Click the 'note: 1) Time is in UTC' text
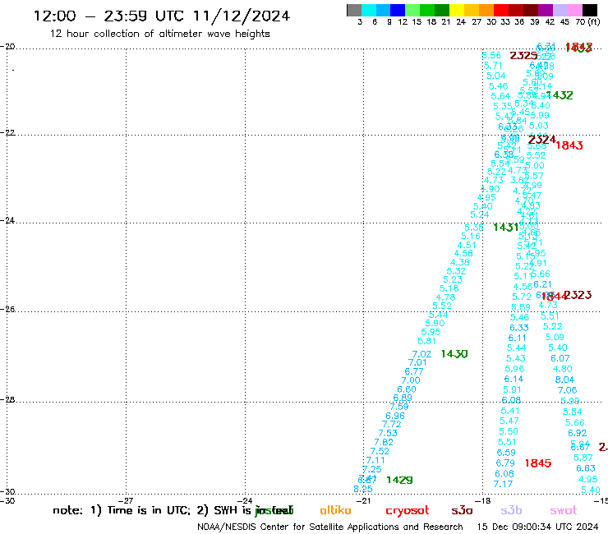The height and width of the screenshot is (534, 608). (122, 510)
